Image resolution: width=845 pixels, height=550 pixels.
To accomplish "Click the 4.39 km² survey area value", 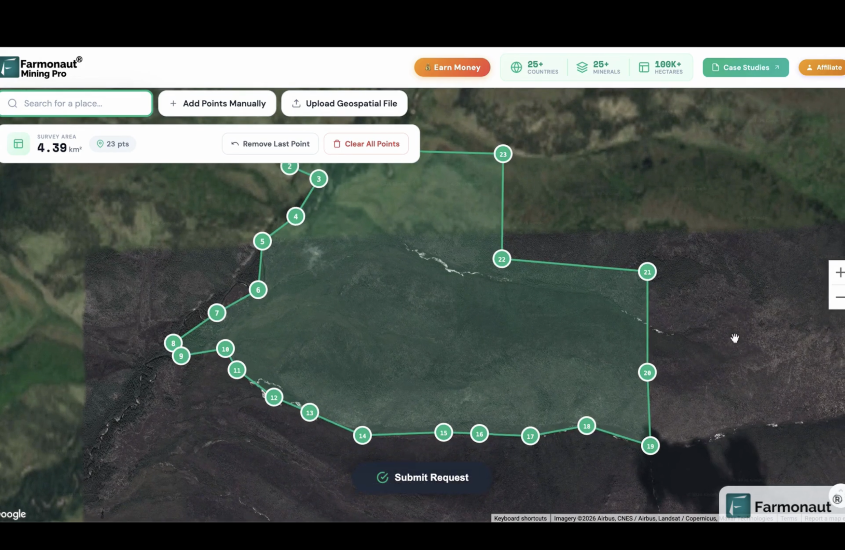I will (59, 147).
